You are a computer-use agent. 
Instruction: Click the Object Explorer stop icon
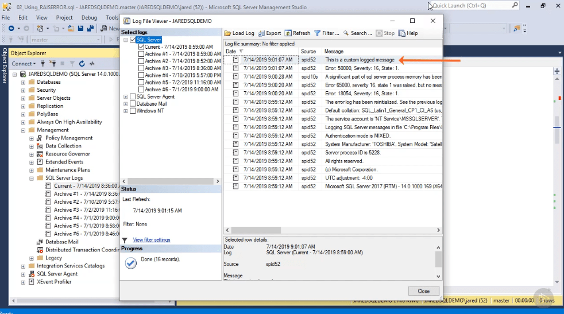(63, 64)
